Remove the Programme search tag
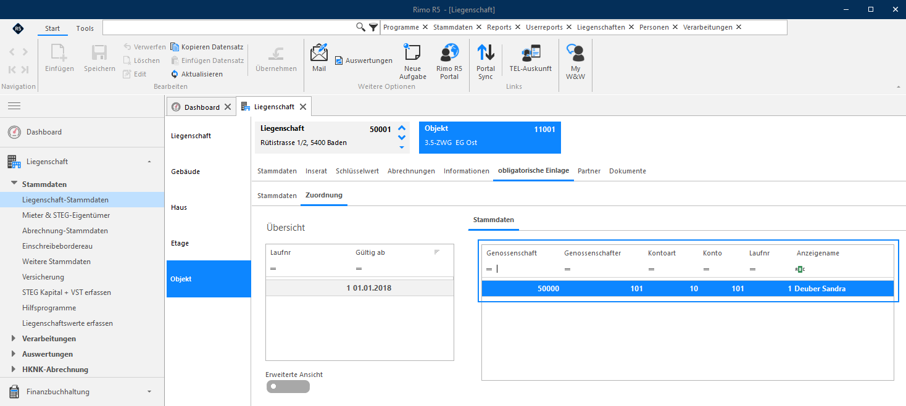The image size is (906, 406). (425, 27)
